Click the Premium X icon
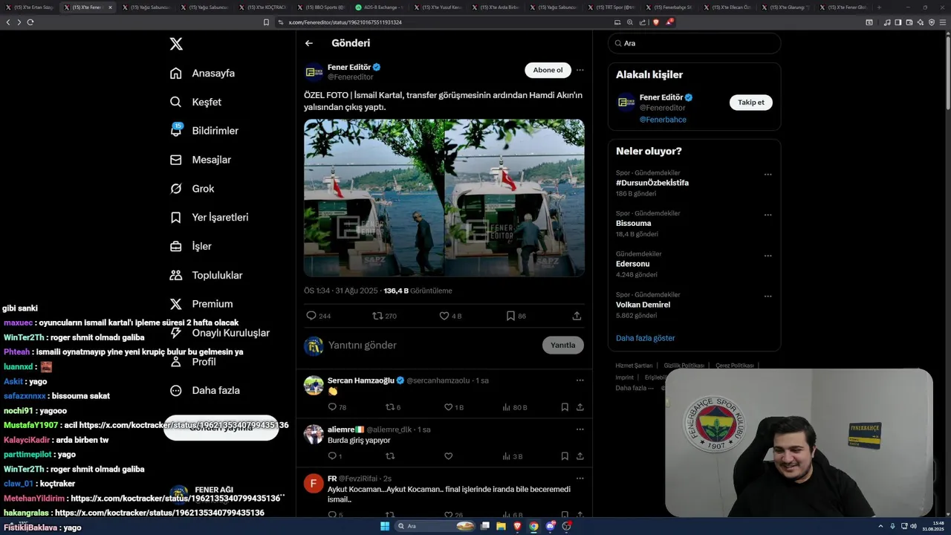The width and height of the screenshot is (951, 535). (x=176, y=304)
